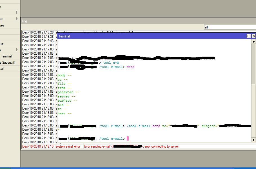Click 'subject=' in the Terminal send command
This screenshot has height=169, width=256.
210,126
